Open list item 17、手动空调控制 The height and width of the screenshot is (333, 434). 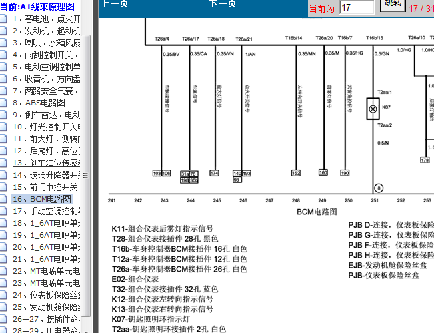46,211
